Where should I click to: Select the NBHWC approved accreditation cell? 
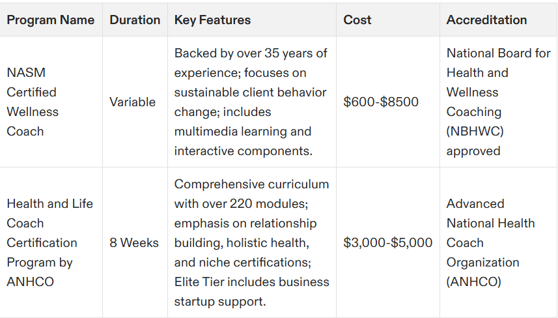point(498,102)
